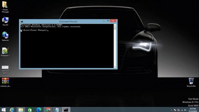The height and width of the screenshot is (112, 199).
Task: Click the Command Prompt scrollbar down arrow
Action: click(115, 67)
